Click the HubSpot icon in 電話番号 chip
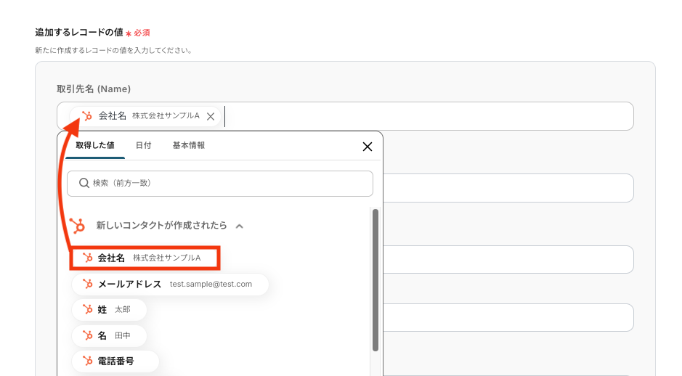682x376 pixels. (x=88, y=361)
